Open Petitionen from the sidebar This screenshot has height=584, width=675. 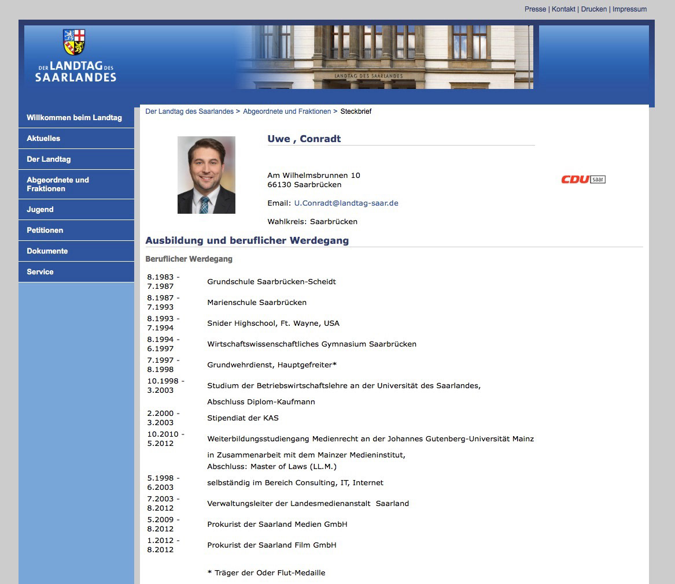click(x=45, y=230)
